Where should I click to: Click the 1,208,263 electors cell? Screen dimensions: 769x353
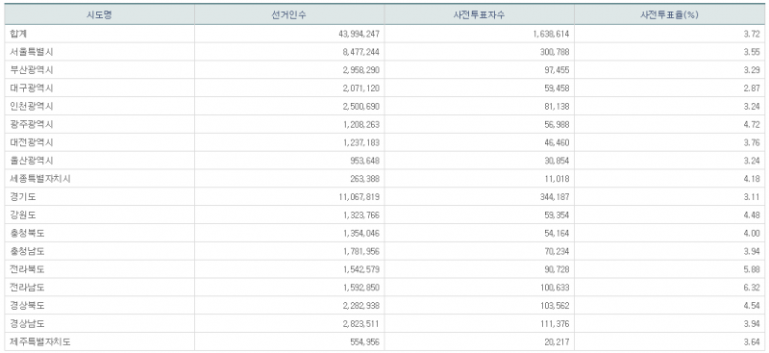(x=361, y=125)
